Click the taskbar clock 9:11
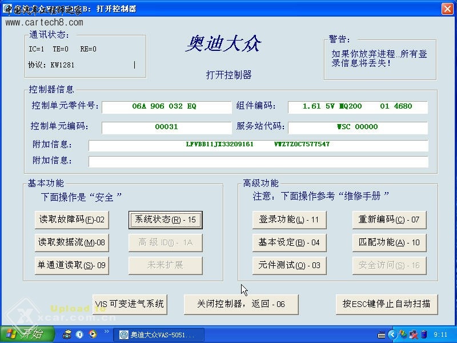Image resolution: width=457 pixels, height=343 pixels. (x=440, y=335)
